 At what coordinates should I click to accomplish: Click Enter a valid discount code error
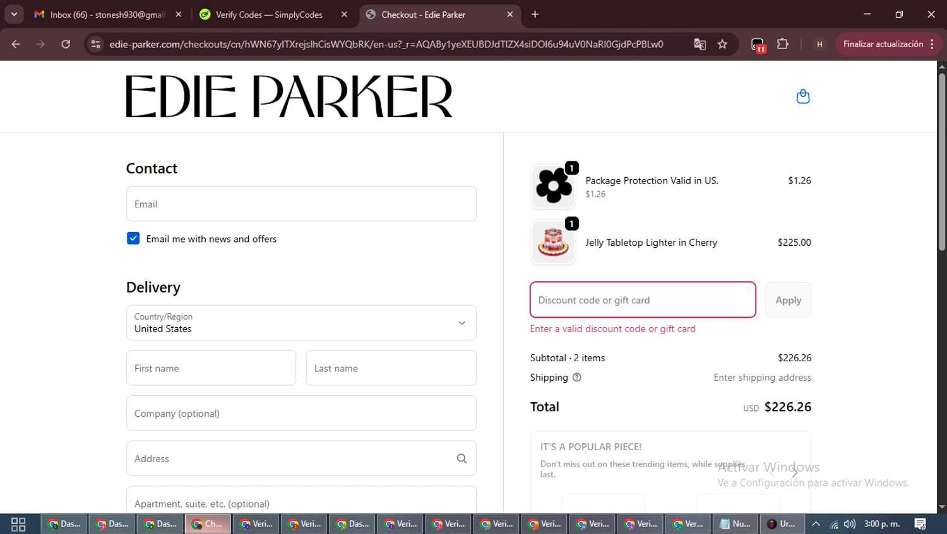(x=612, y=329)
